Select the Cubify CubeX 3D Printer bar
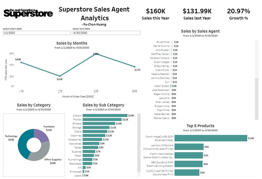This screenshot has width=262, height=179. [187, 172]
